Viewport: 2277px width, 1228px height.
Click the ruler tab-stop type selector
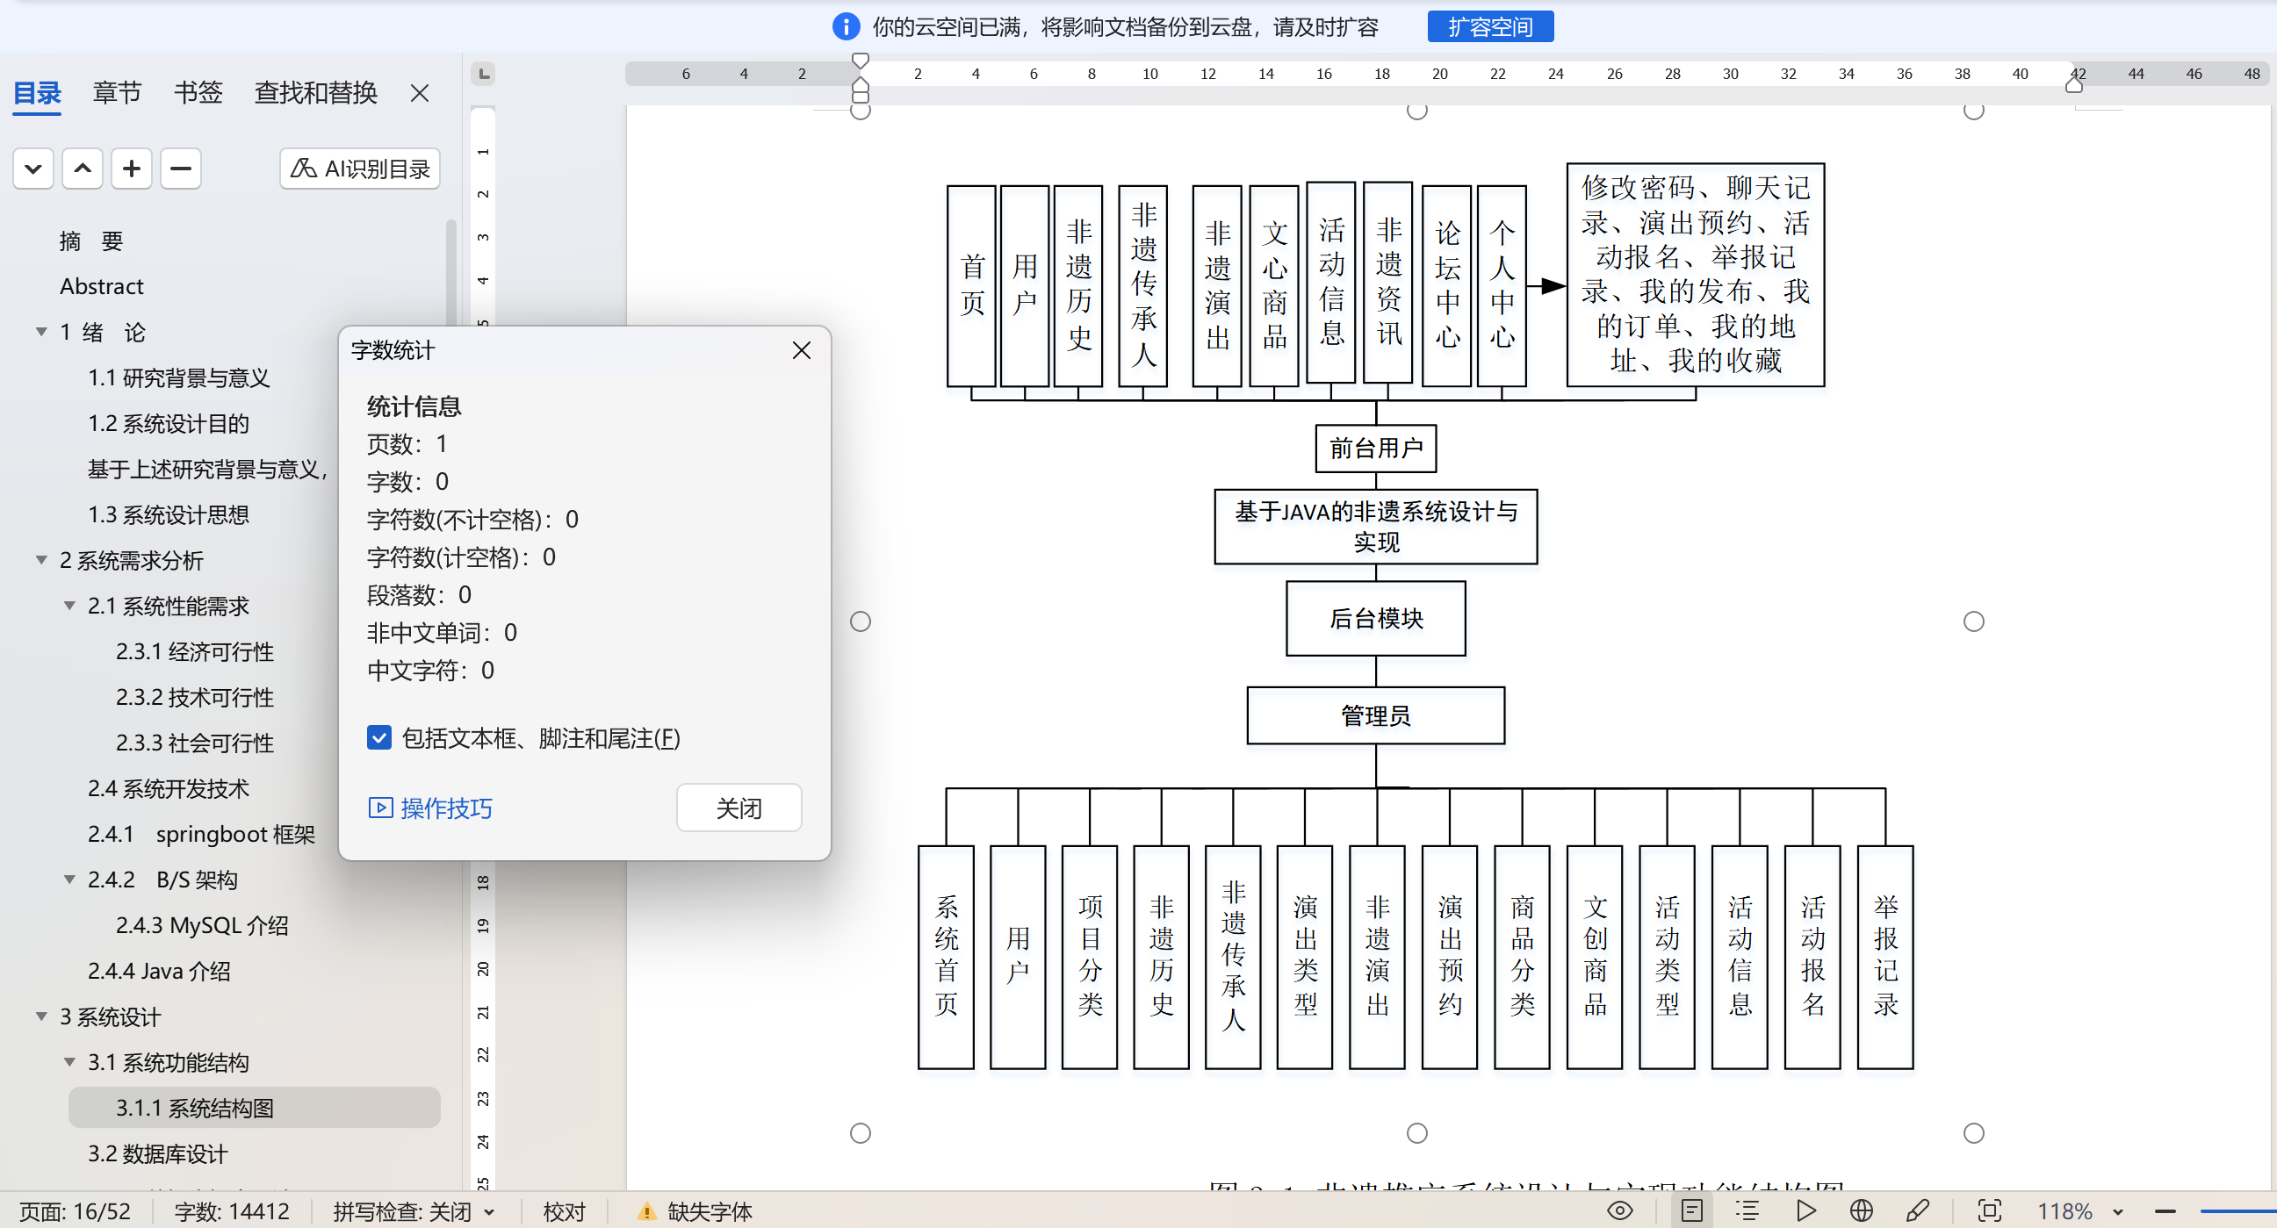484,75
